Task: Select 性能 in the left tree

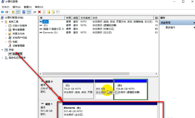Action: pos(15,42)
